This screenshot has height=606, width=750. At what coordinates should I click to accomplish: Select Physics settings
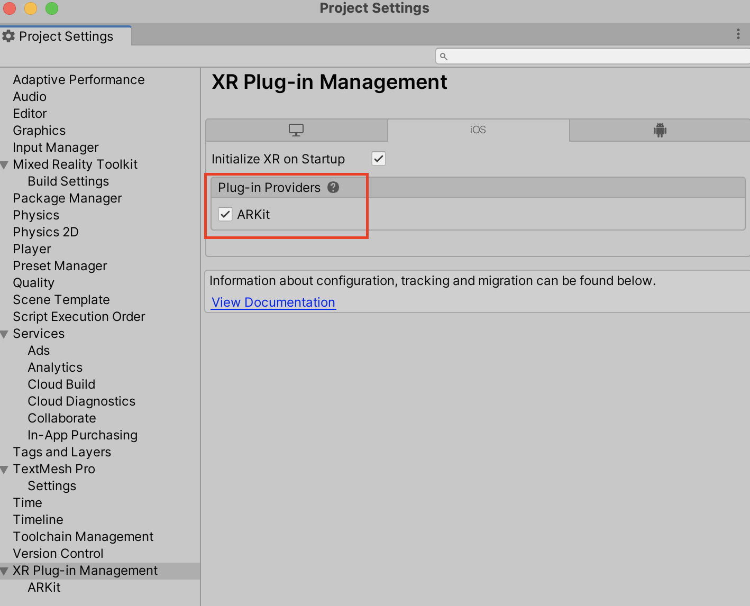(36, 215)
